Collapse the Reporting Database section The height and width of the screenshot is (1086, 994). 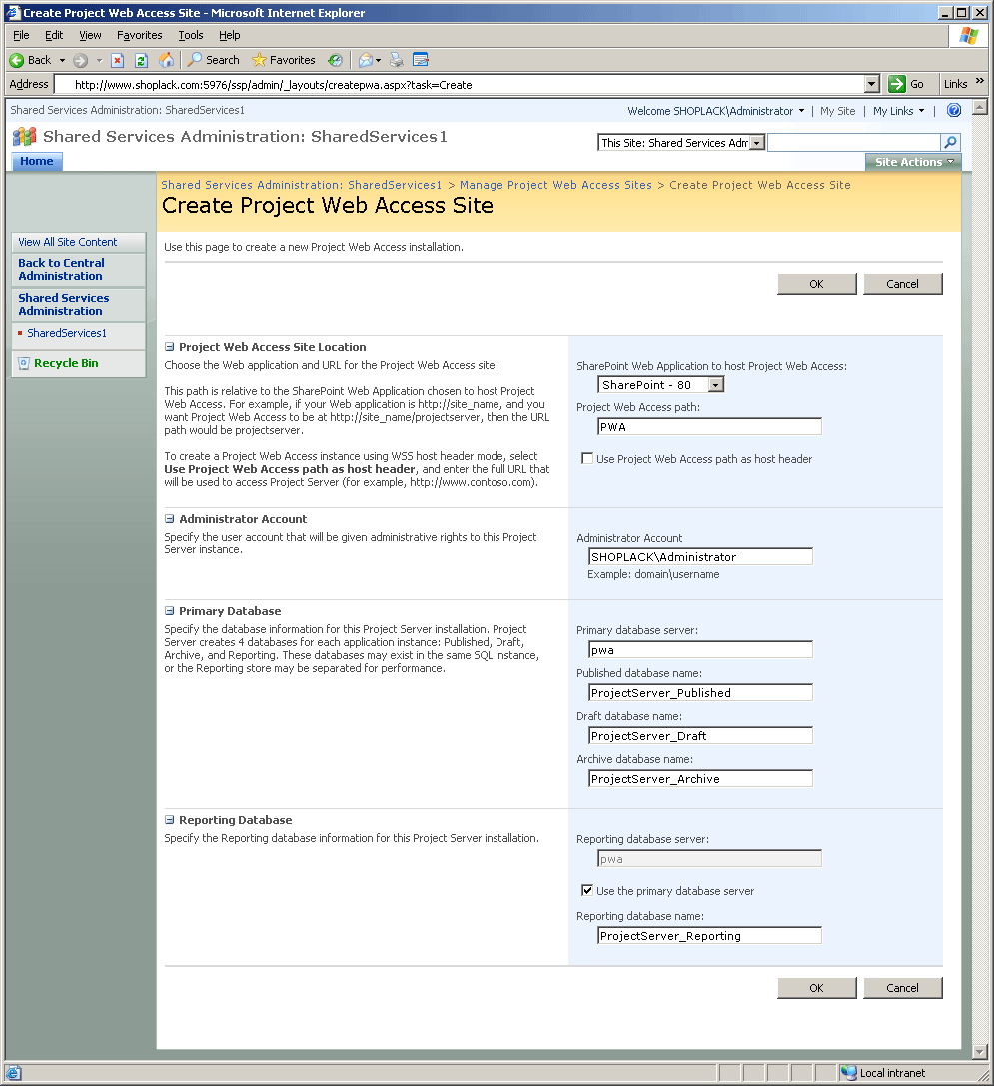point(169,820)
